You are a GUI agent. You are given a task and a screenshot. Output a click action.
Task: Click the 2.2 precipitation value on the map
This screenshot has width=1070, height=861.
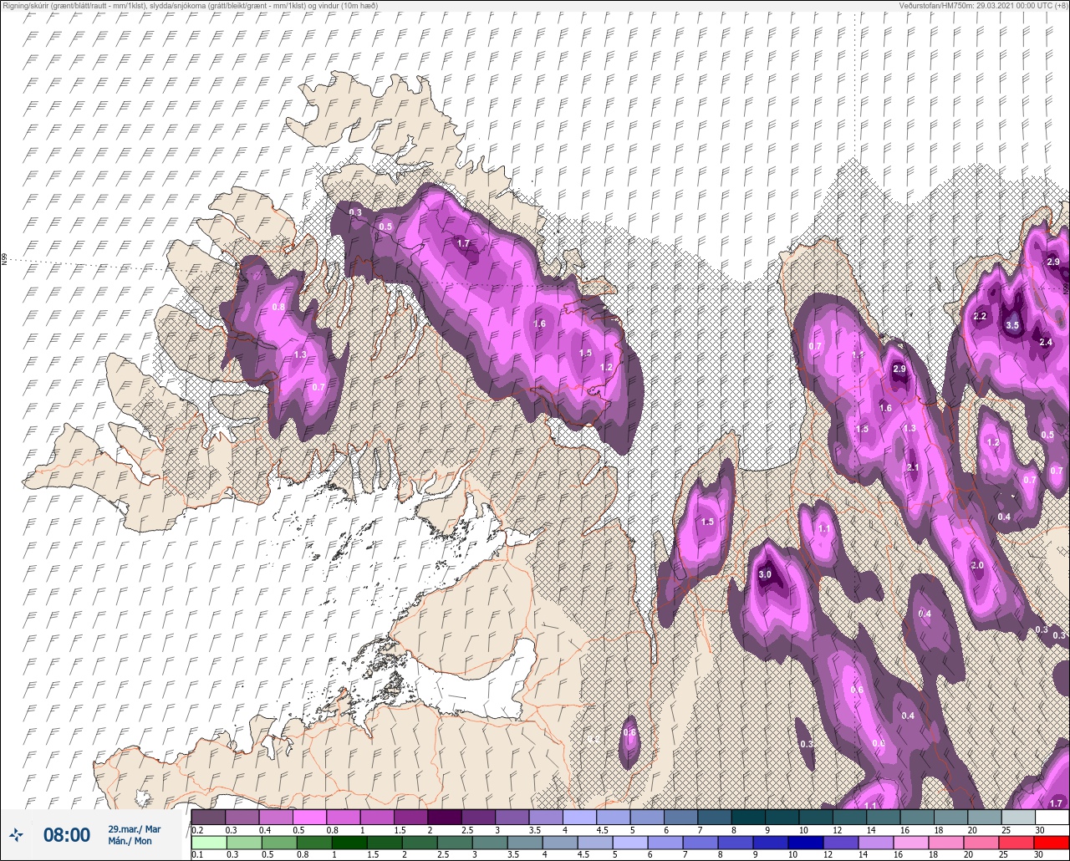click(981, 316)
